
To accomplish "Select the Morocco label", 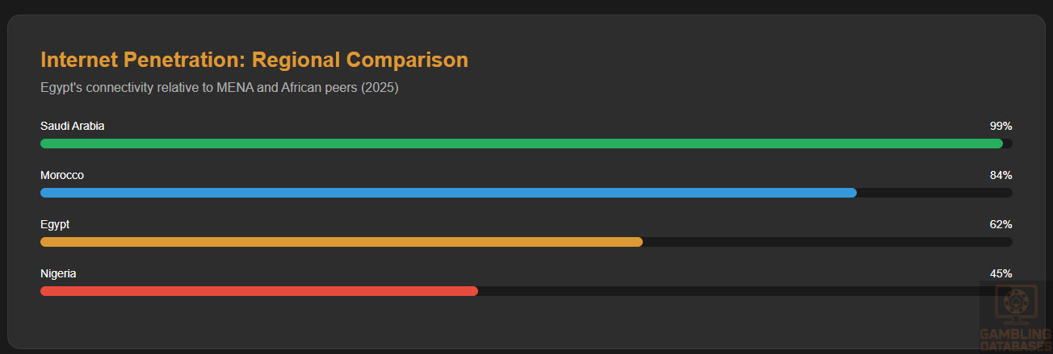I will tap(62, 175).
